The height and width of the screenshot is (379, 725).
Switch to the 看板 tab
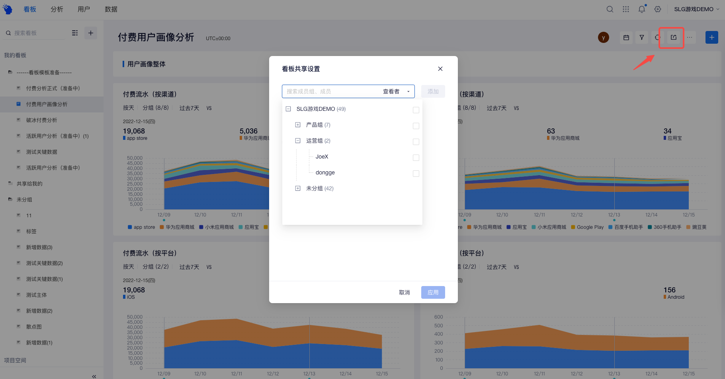(x=30, y=9)
